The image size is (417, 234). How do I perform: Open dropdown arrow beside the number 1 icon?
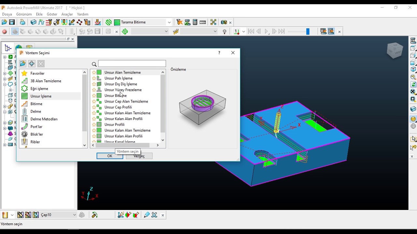243,32
